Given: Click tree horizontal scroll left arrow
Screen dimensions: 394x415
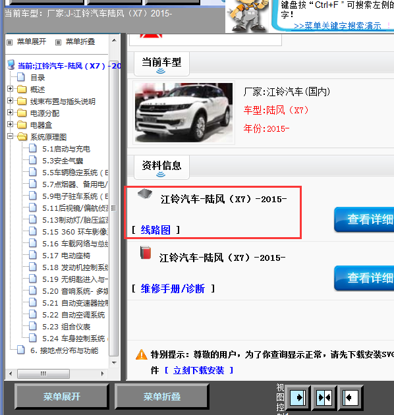Looking at the screenshot, I should click(x=11, y=373).
